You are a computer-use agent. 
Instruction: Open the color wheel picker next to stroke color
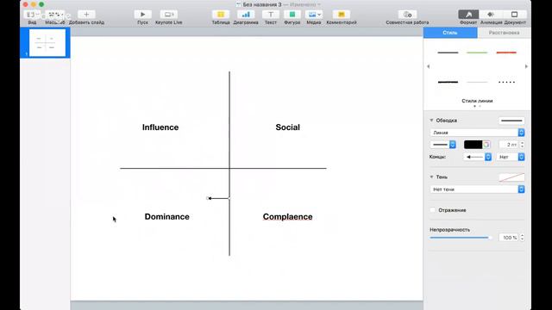(486, 145)
